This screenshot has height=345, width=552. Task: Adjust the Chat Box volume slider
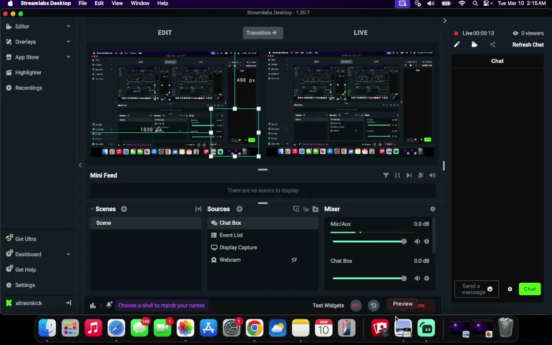368,278
